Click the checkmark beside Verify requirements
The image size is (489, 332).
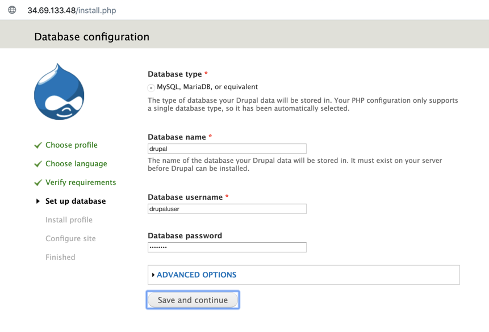38,183
